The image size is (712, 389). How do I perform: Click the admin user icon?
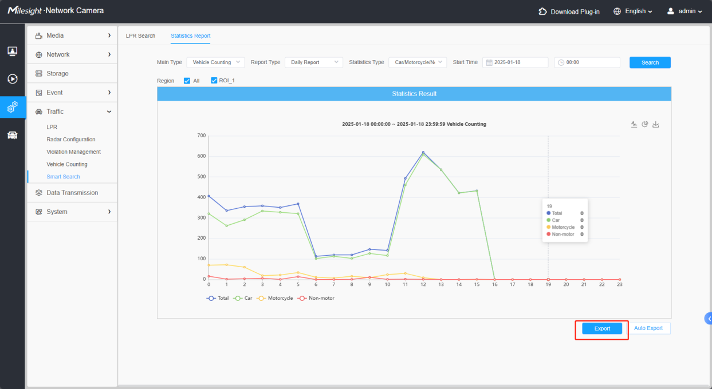click(x=671, y=11)
